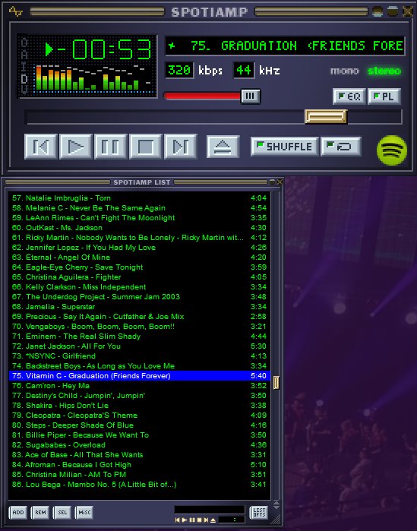Click mini pause button in playlist footer
The width and height of the screenshot is (417, 531).
click(x=192, y=520)
